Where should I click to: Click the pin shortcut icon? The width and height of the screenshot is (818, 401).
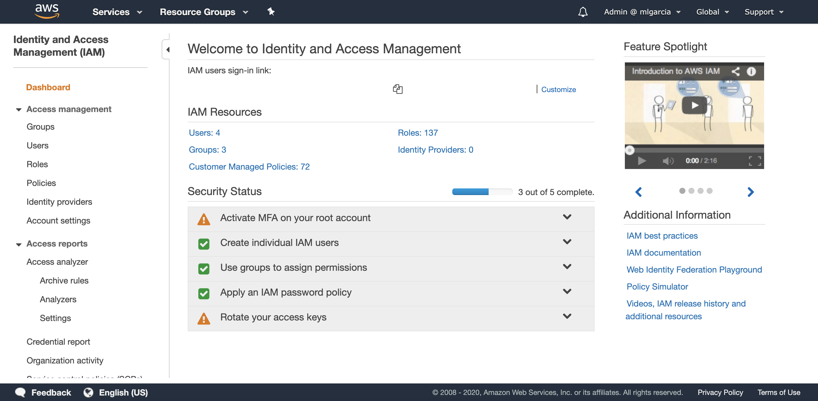coord(271,12)
